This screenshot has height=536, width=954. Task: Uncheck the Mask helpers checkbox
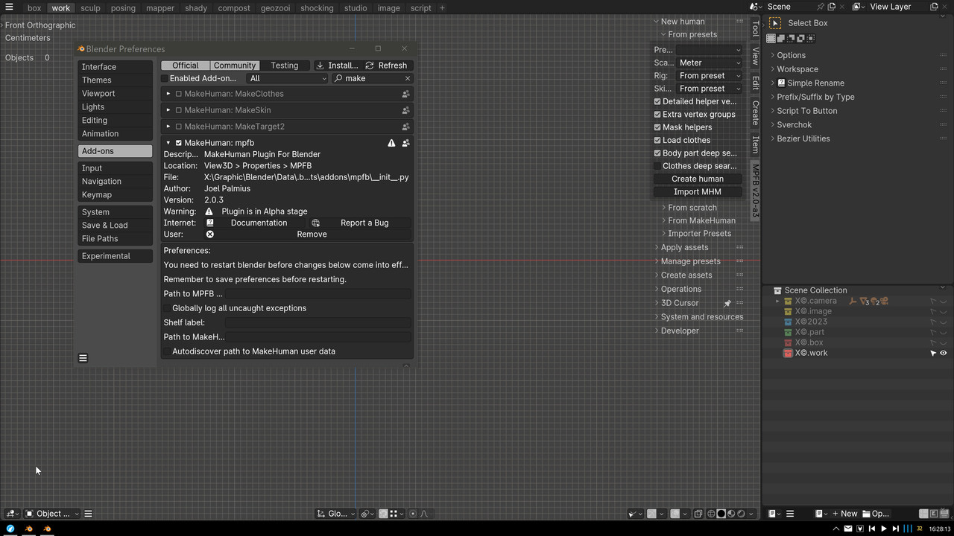657,127
